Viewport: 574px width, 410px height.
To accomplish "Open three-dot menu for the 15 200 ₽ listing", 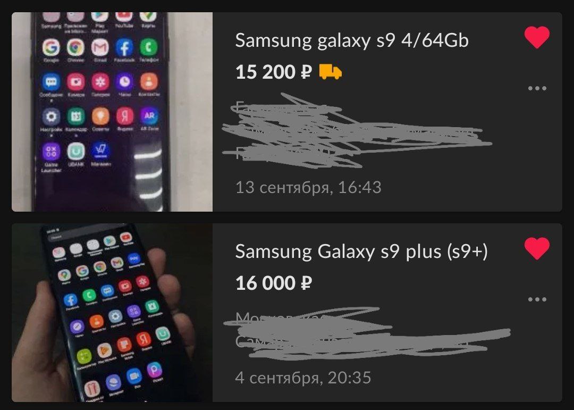I will coord(537,88).
